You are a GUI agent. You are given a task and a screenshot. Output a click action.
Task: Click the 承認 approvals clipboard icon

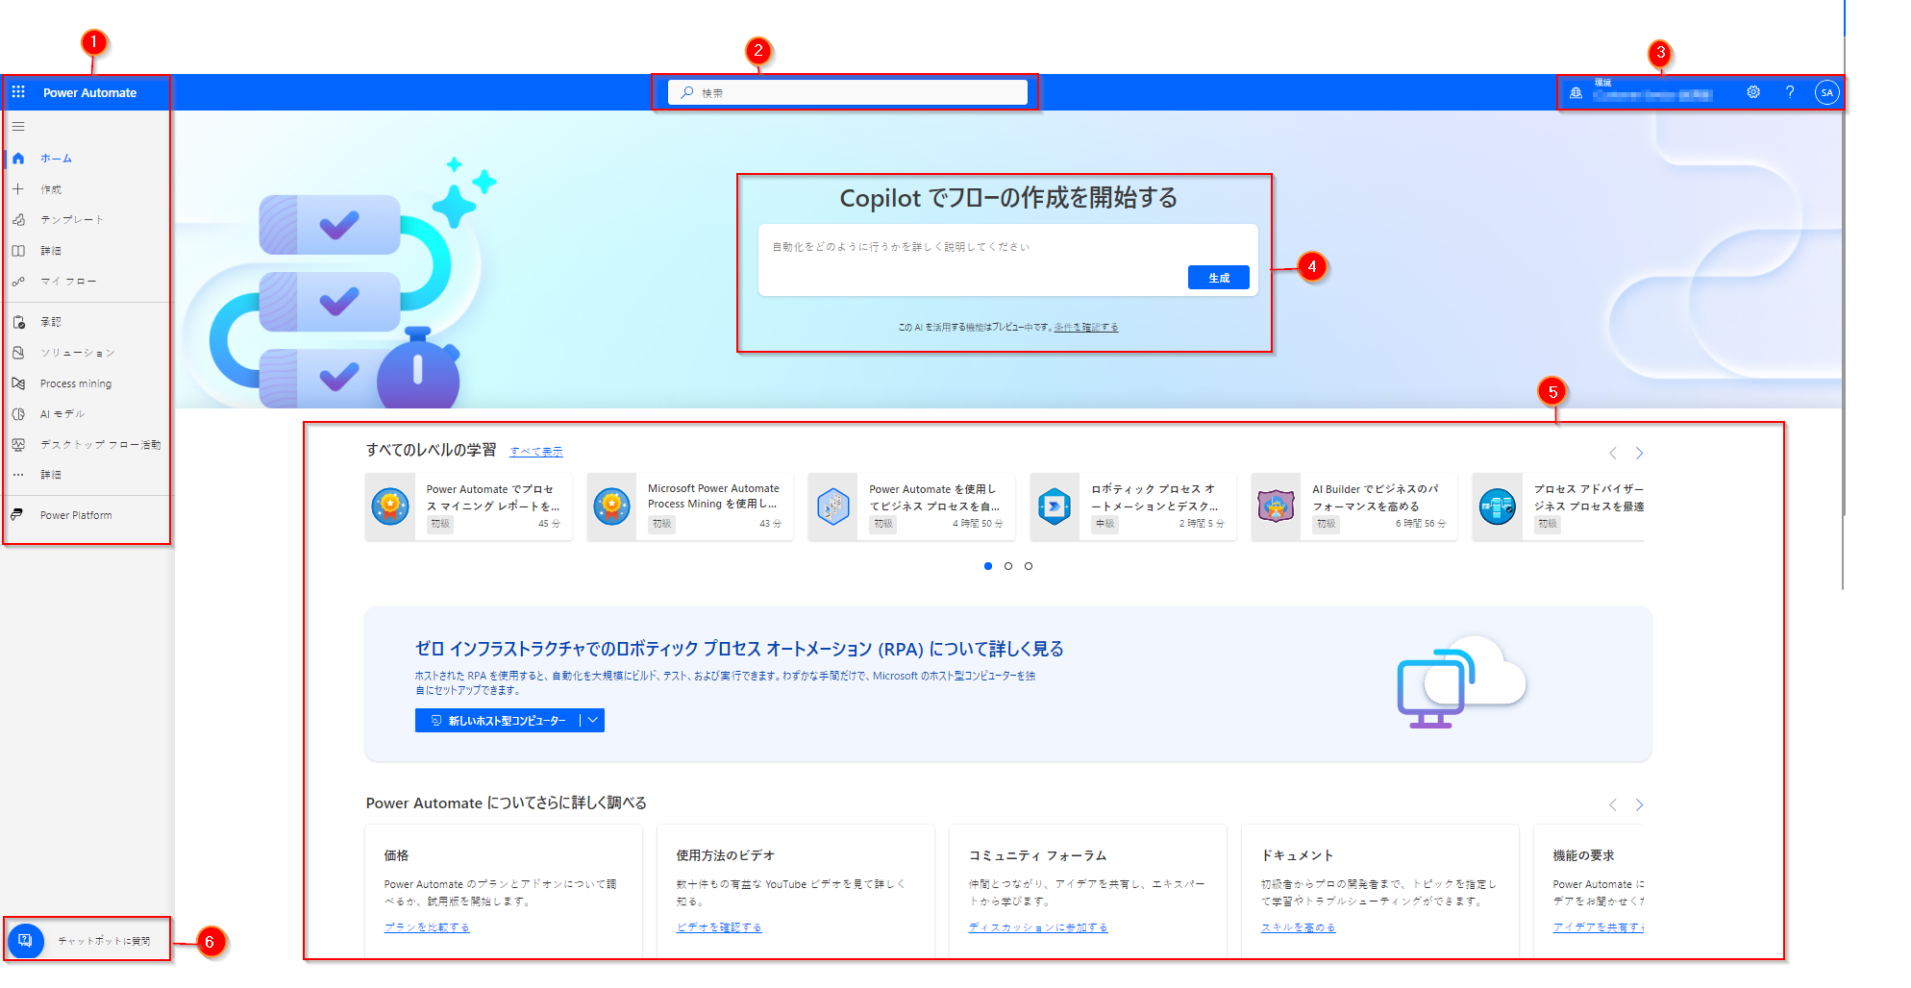(18, 322)
